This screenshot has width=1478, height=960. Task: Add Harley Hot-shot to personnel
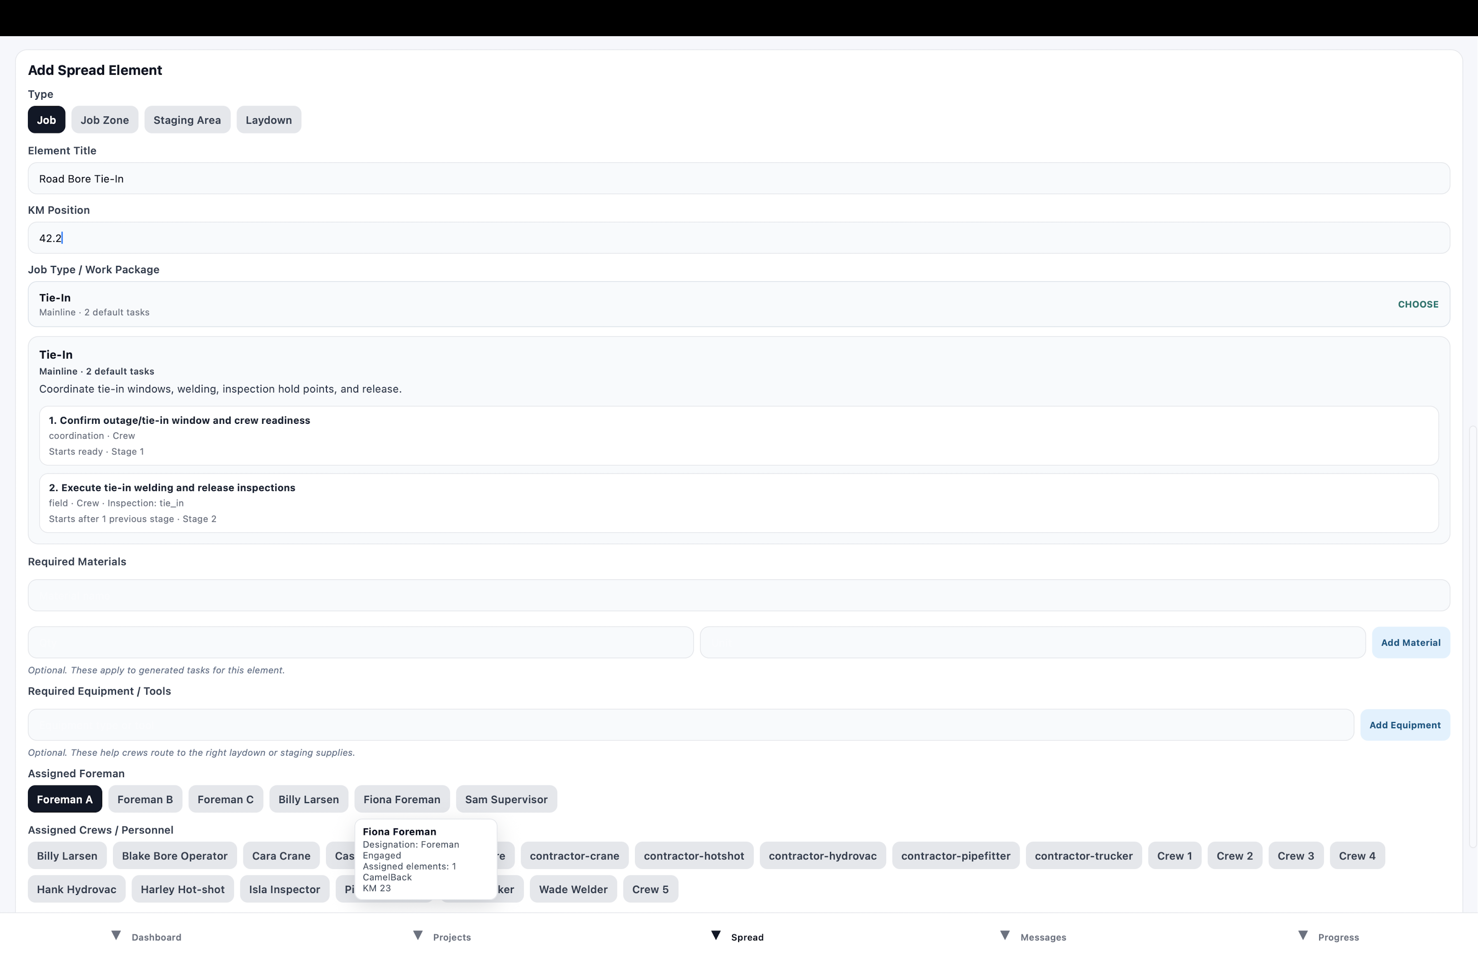[x=183, y=889]
